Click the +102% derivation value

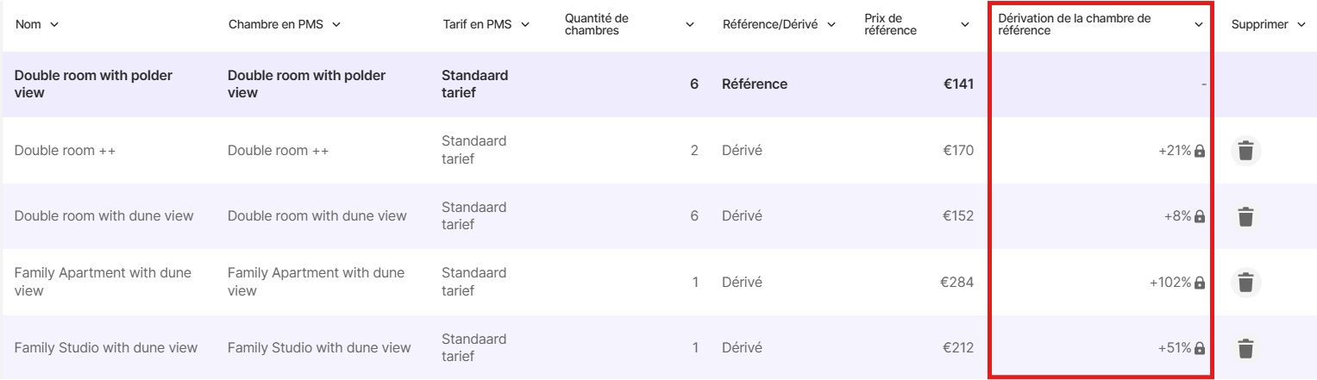pos(1170,283)
